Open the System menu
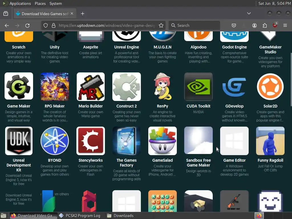The image size is (292, 219). click(56, 3)
